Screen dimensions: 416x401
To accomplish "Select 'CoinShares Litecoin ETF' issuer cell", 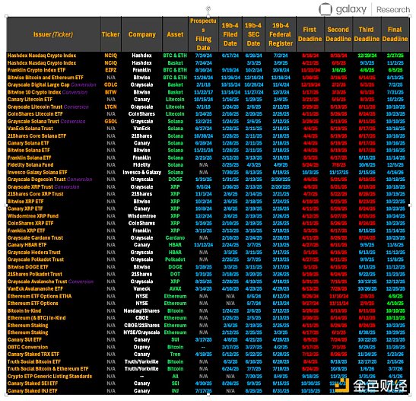I will click(35, 114).
